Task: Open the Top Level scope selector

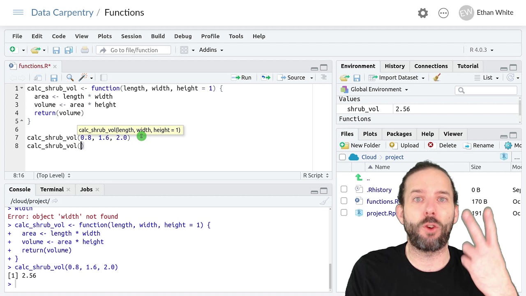Action: click(53, 176)
